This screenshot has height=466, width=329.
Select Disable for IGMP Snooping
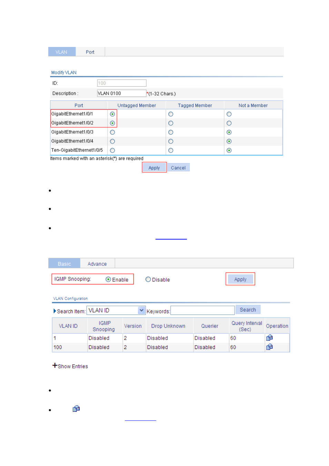click(x=148, y=279)
